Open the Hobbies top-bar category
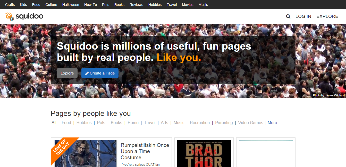Screen dimensions: 346x167 pos(155,5)
